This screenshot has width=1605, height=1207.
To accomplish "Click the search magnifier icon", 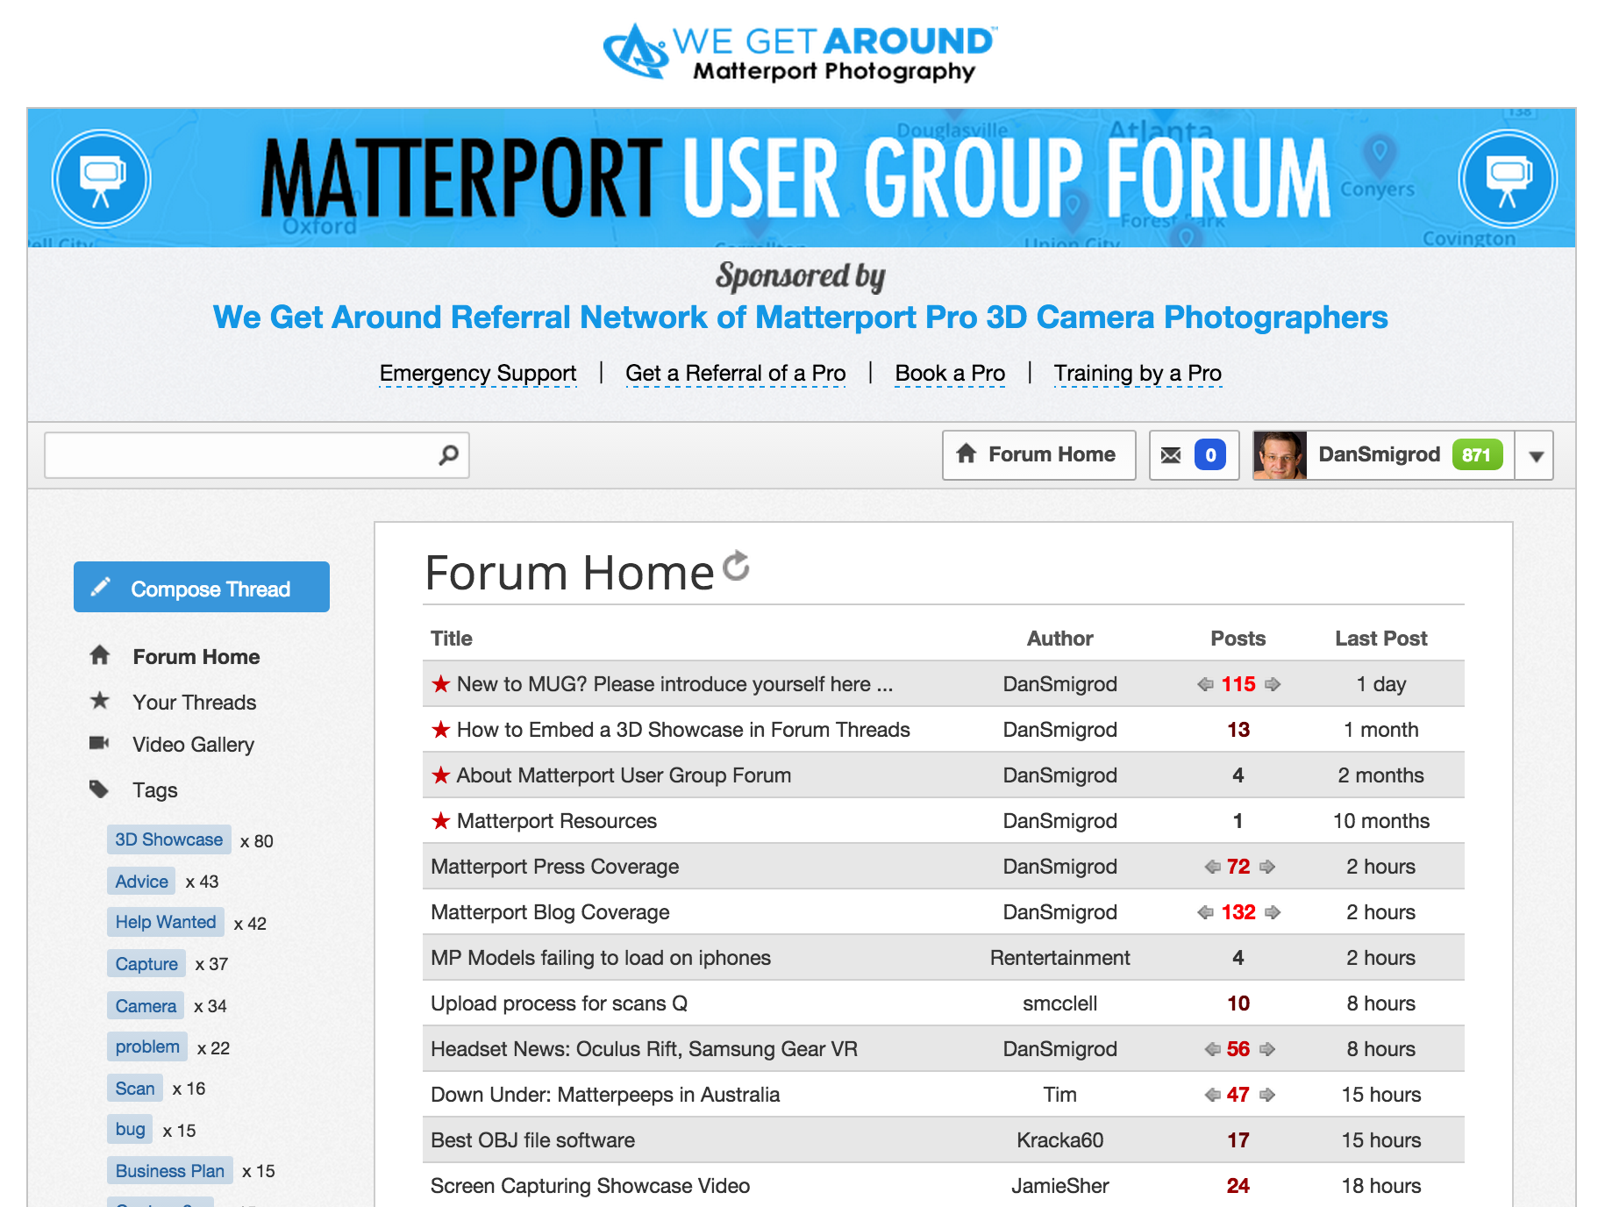I will coord(448,454).
